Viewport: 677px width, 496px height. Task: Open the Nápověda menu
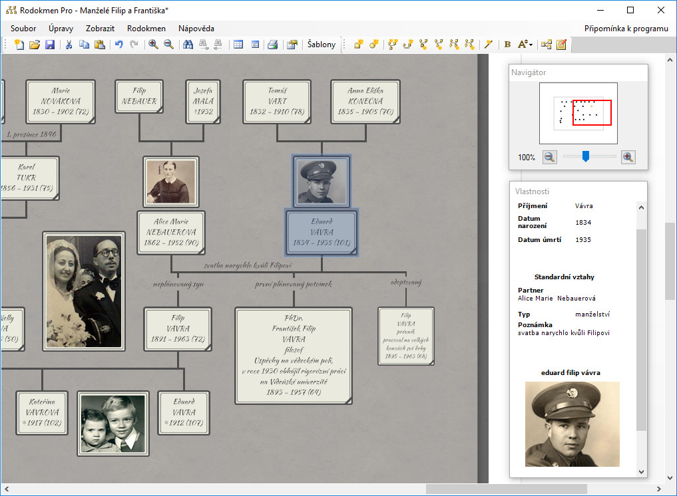[196, 29]
